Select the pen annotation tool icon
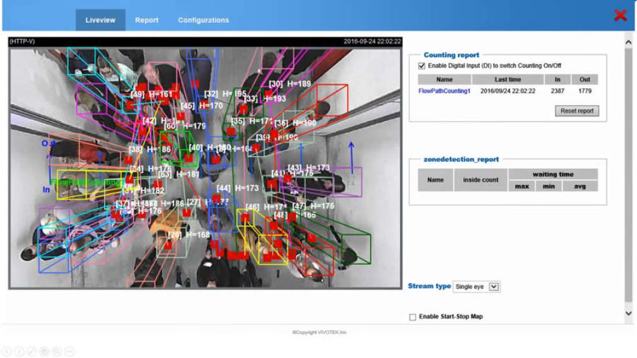Viewport: 637px width, 358px height. [32, 351]
